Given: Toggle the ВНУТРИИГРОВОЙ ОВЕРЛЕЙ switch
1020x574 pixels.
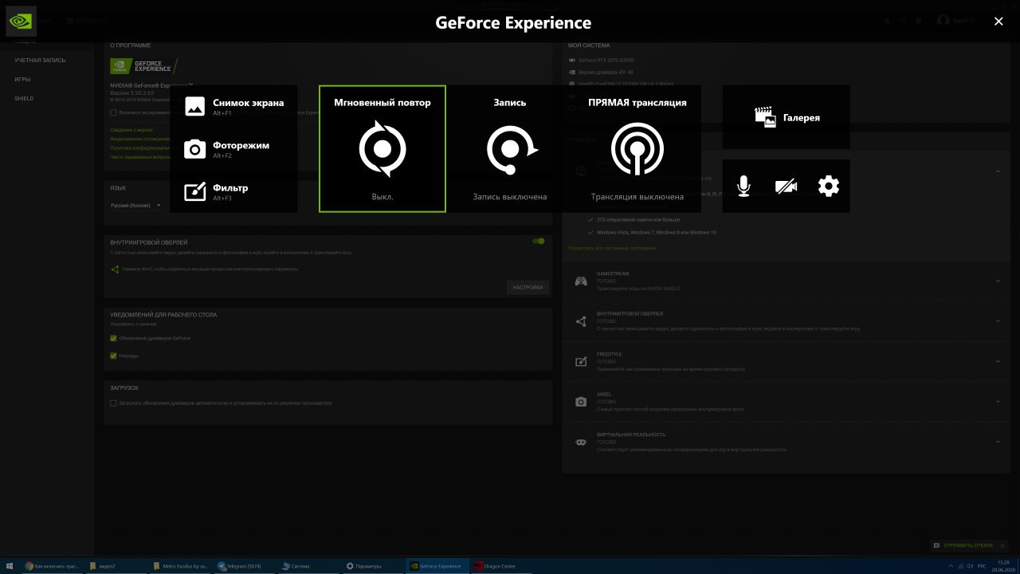Looking at the screenshot, I should (x=539, y=241).
